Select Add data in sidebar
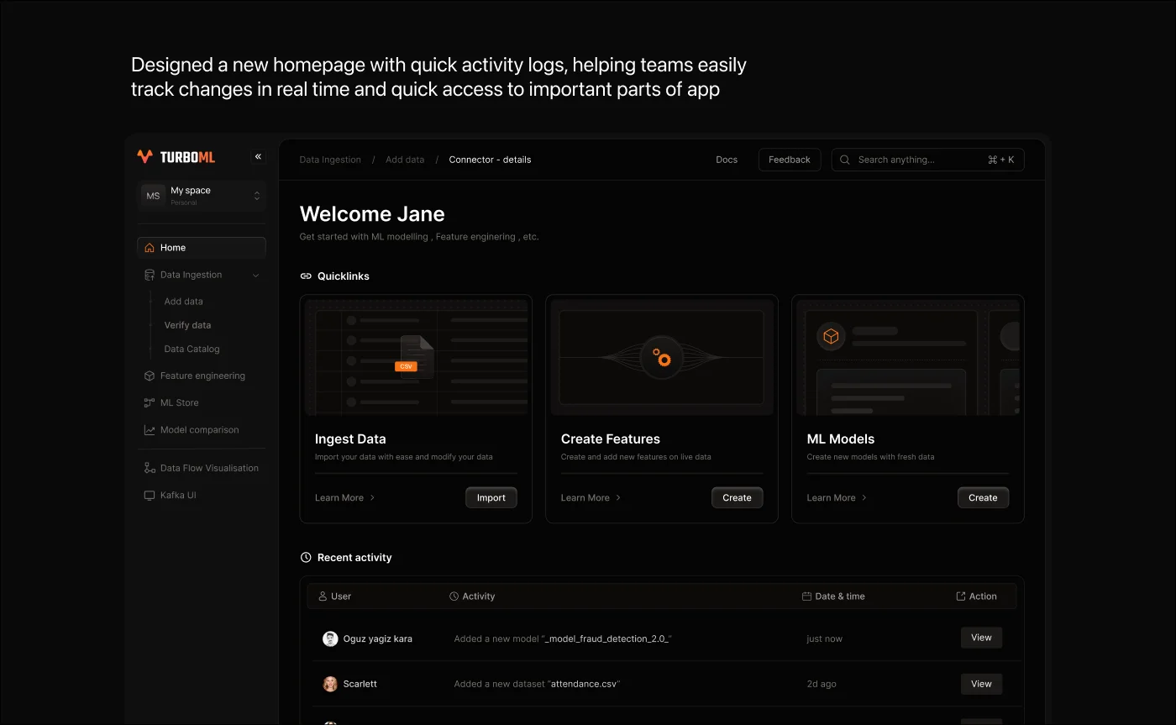This screenshot has width=1176, height=725. point(183,301)
